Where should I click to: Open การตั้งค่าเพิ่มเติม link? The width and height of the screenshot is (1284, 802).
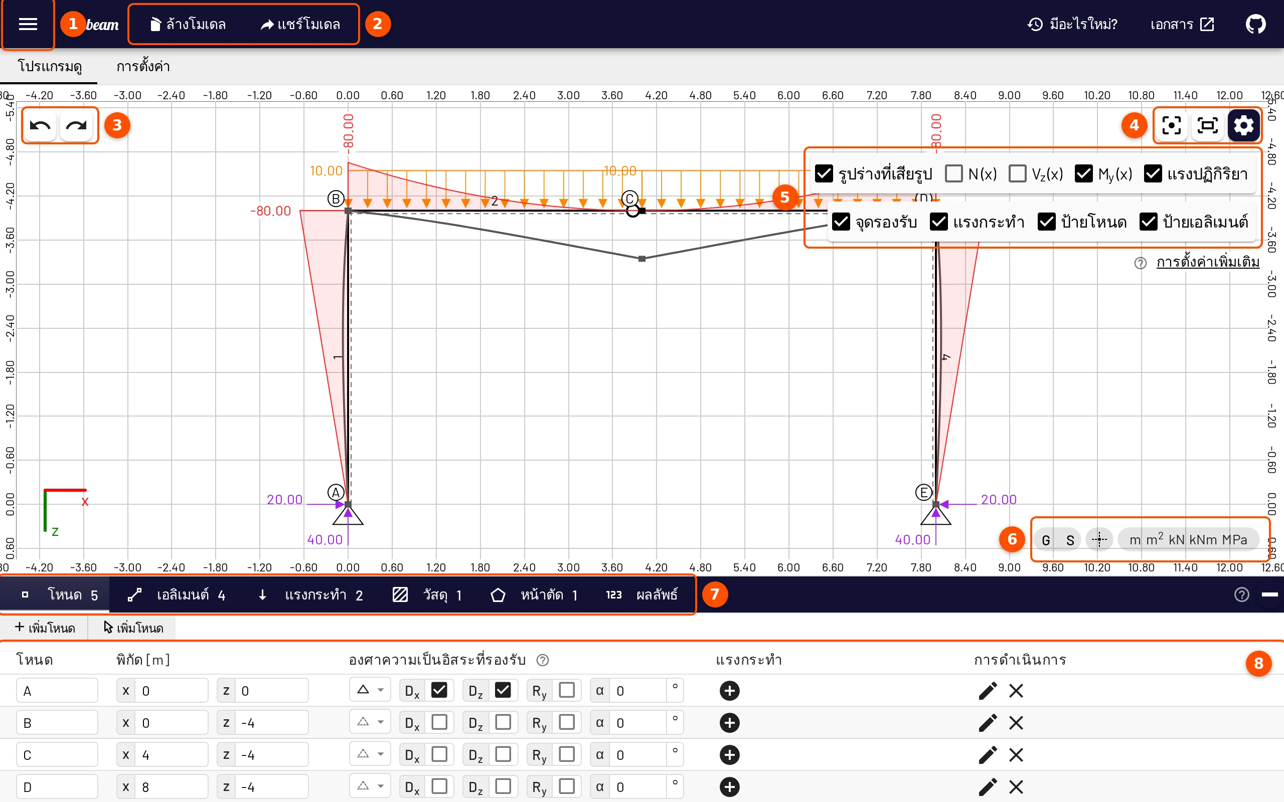1208,263
